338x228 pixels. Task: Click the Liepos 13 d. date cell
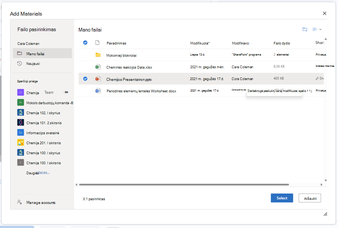[x=197, y=54]
